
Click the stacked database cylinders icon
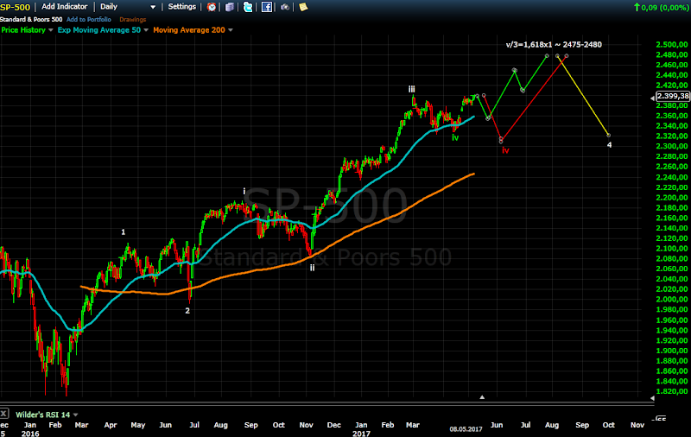click(x=230, y=7)
